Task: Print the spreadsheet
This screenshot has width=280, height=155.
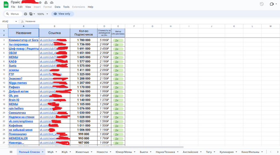Action: click(26, 14)
